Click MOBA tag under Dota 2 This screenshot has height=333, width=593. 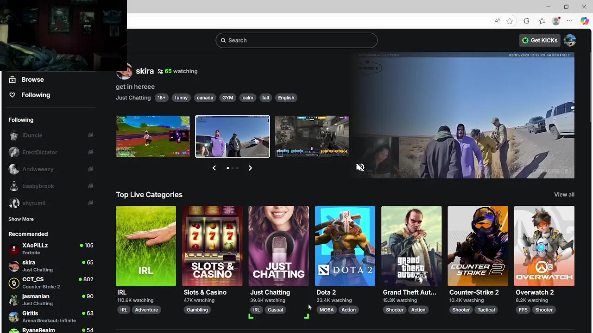pos(327,310)
